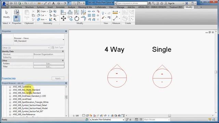Viewport: 219px width, 123px height.
Task: Select the Offset tool
Action: pos(70,12)
